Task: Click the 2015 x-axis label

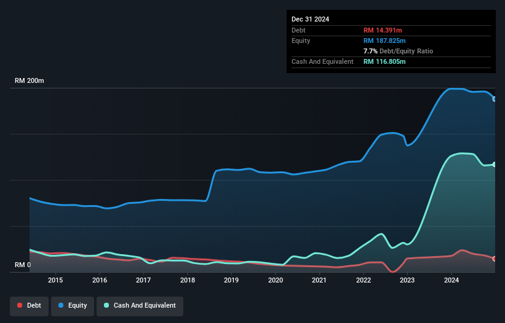Action: (55, 280)
